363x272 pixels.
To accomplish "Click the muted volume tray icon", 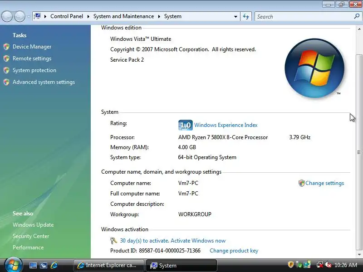I will tap(328, 265).
